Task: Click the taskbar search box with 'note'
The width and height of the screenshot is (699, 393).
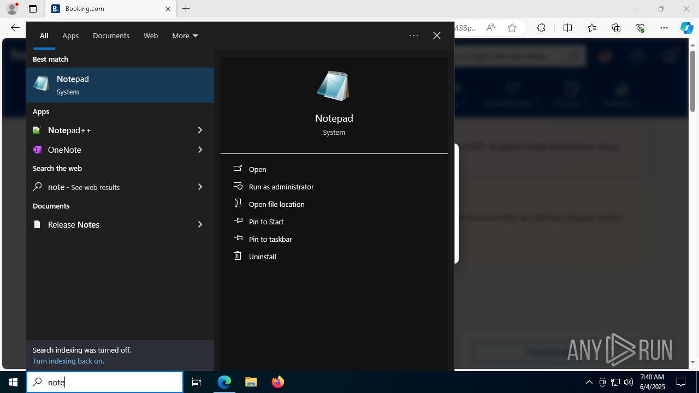Action: click(105, 382)
